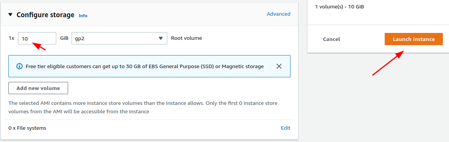The image size is (449, 142).
Task: Click the free tier eligibility message text
Action: point(145,67)
